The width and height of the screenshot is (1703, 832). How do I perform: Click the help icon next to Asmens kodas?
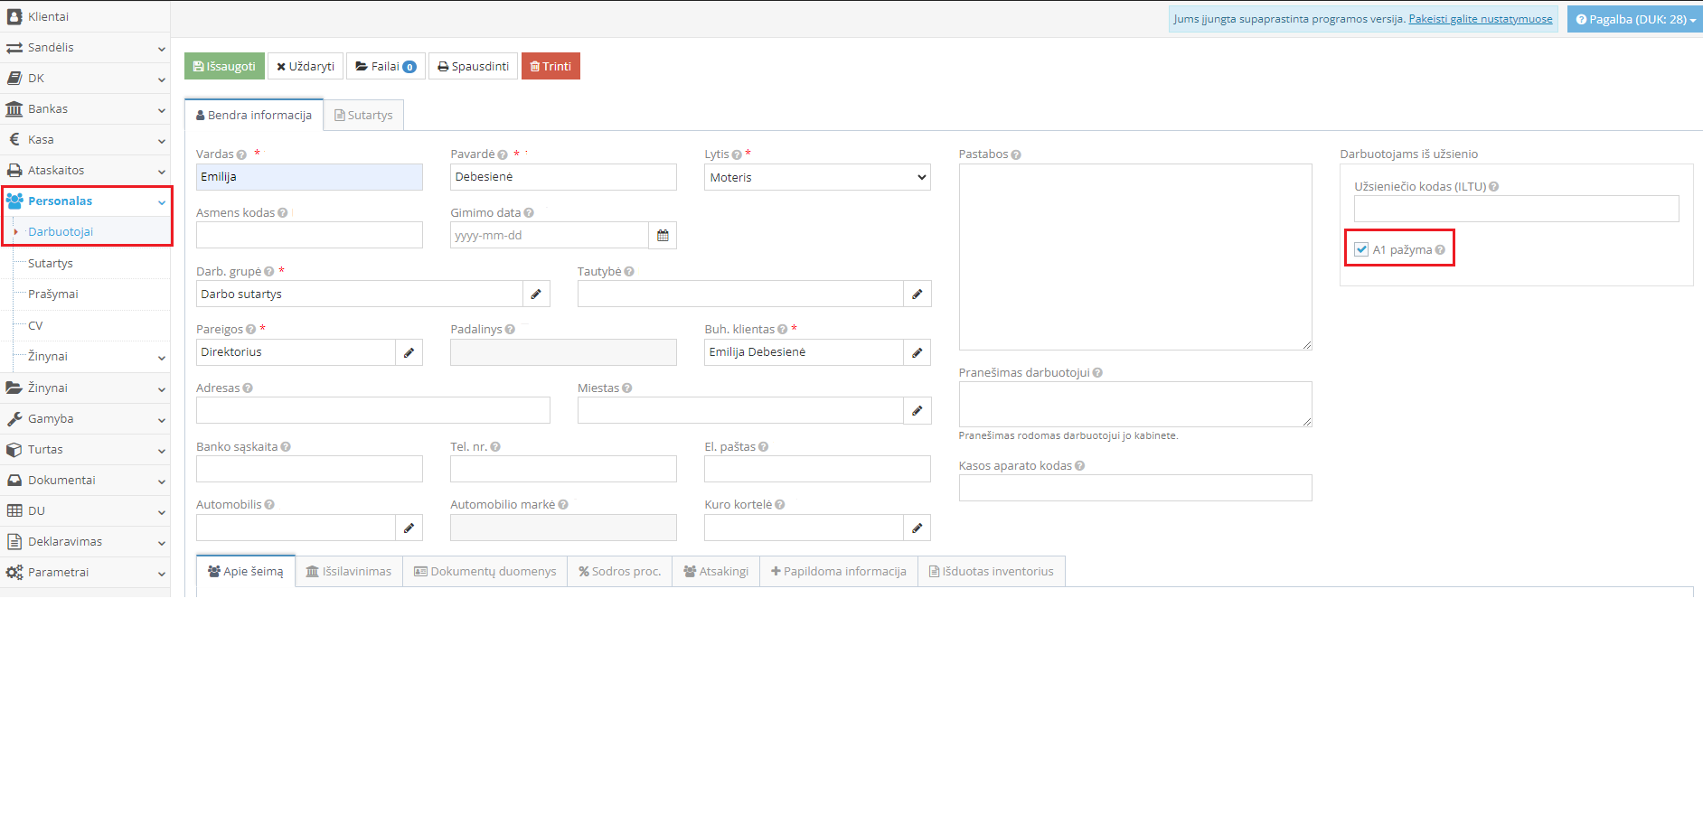[283, 213]
